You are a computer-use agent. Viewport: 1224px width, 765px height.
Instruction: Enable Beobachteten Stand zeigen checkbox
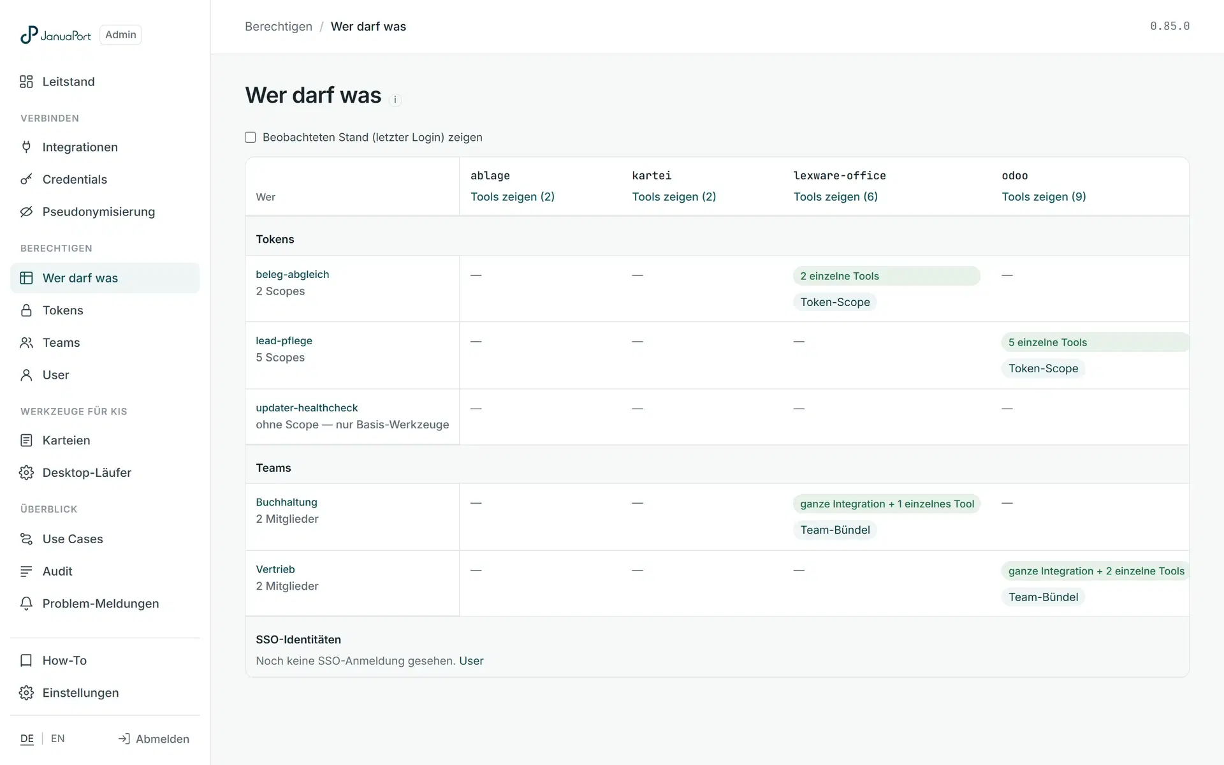click(251, 137)
